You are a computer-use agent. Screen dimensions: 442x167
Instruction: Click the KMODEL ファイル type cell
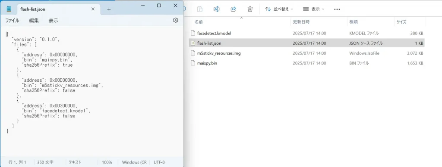pos(364,33)
